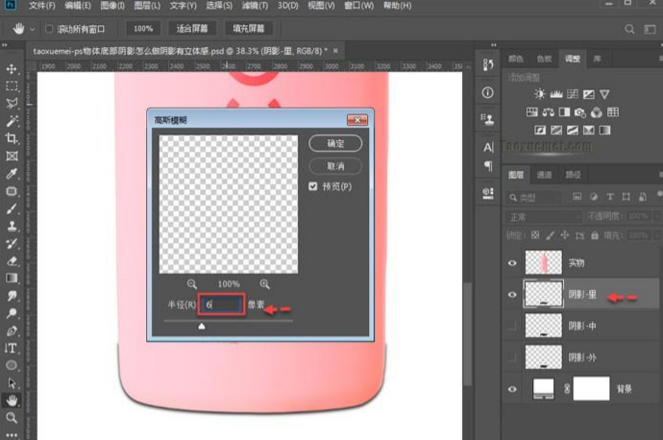The height and width of the screenshot is (440, 663).
Task: Open the search icon in options bar
Action: (x=629, y=29)
